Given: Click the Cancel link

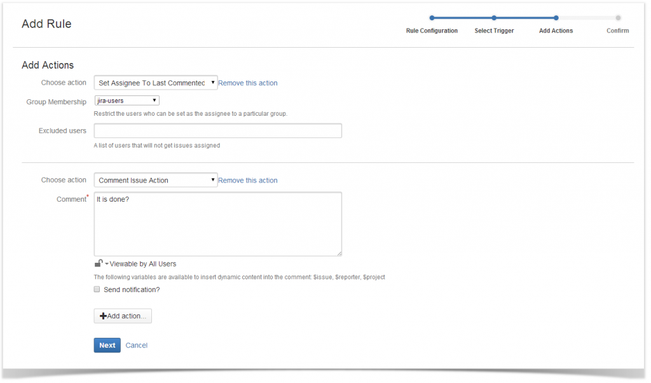Looking at the screenshot, I should 136,345.
